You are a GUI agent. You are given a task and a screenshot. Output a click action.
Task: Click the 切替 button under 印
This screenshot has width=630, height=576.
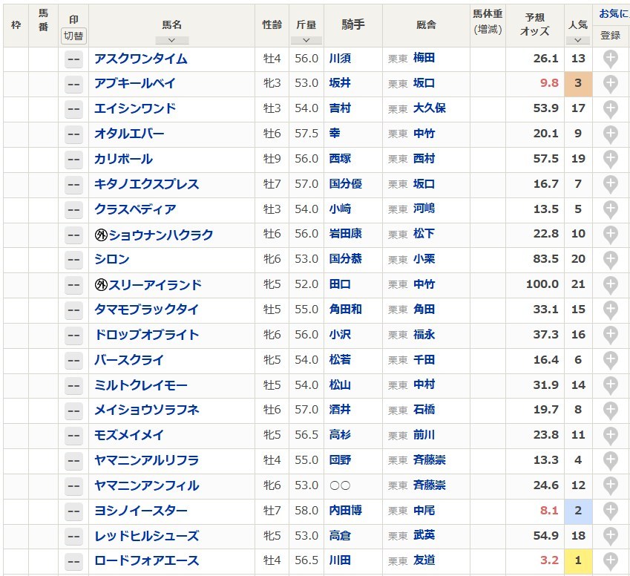[x=73, y=36]
